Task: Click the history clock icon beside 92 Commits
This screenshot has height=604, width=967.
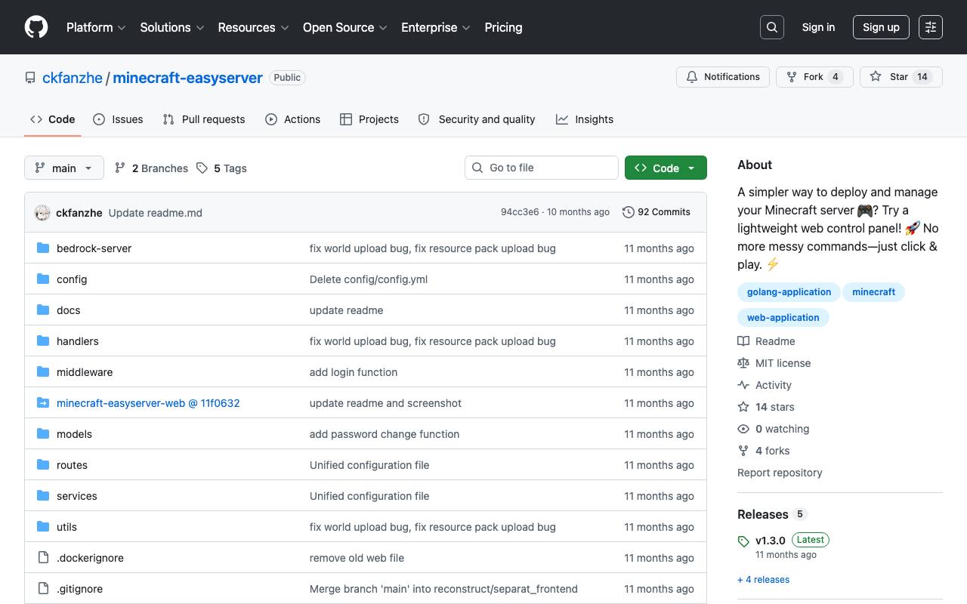Action: [x=628, y=212]
